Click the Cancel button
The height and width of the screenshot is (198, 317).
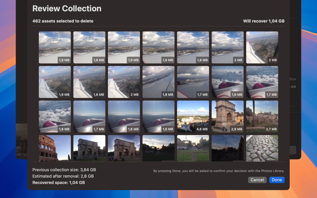(257, 180)
